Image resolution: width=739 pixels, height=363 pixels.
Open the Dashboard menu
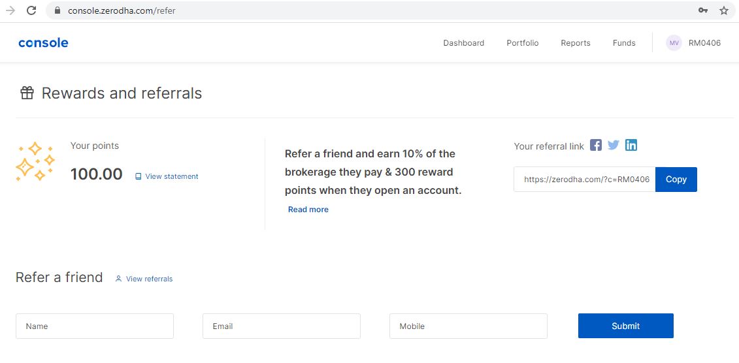coord(464,43)
